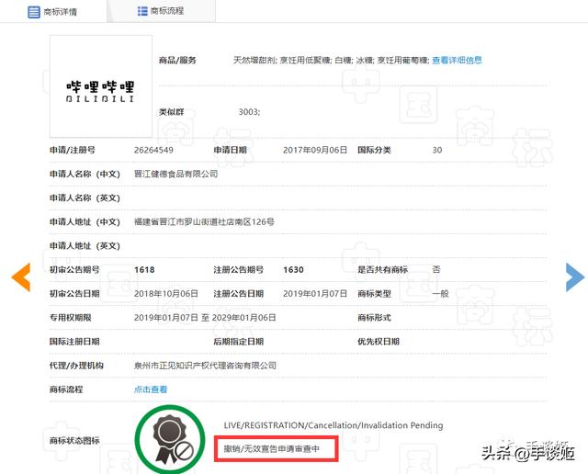Viewport: 588px width, 474px height.
Task: Open the 查看详细信息 link
Action: 457,61
